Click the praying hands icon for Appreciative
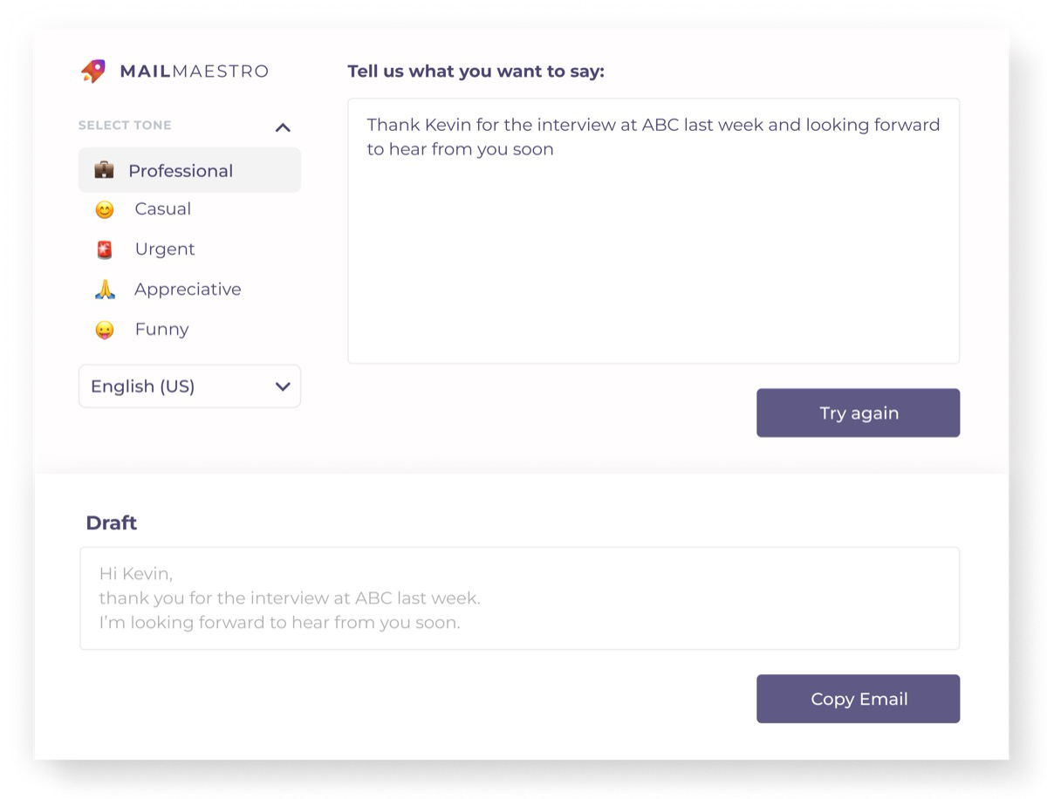Screen dimensions: 1047x799 105,290
